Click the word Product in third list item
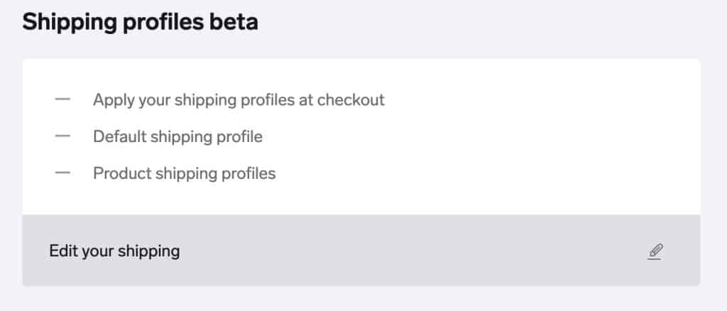727x311 pixels. [118, 173]
